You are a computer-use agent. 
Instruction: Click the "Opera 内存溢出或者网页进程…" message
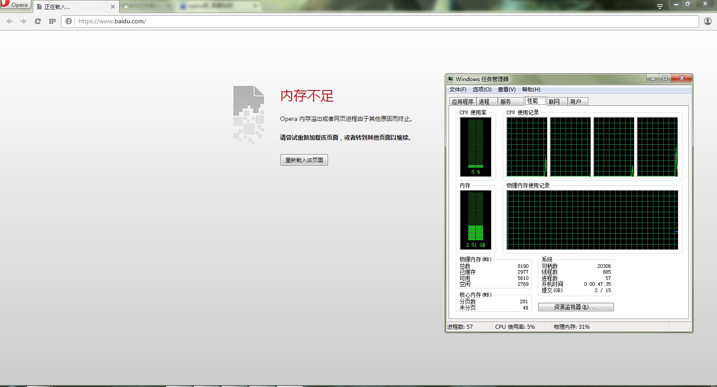(346, 119)
